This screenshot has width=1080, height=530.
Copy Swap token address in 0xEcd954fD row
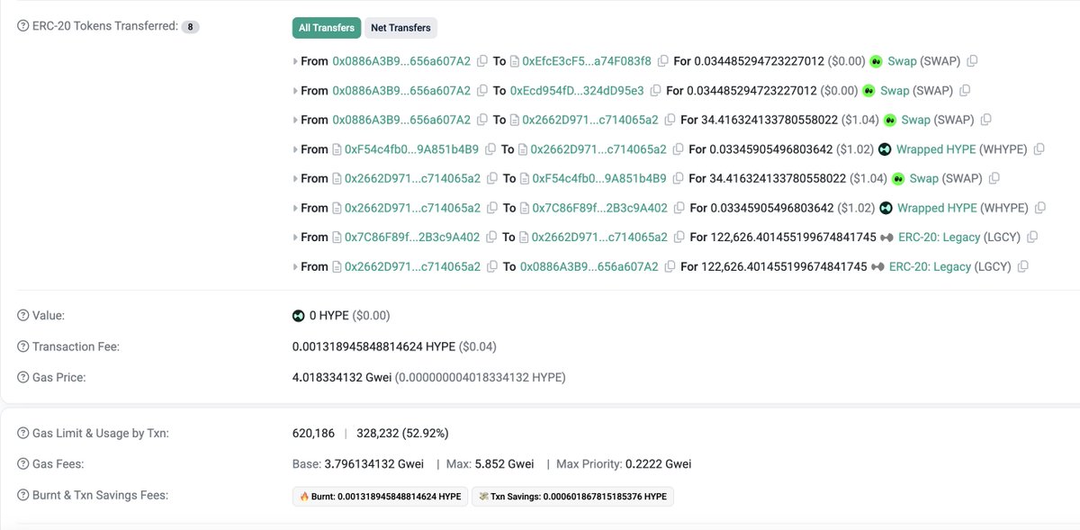pyautogui.click(x=965, y=91)
